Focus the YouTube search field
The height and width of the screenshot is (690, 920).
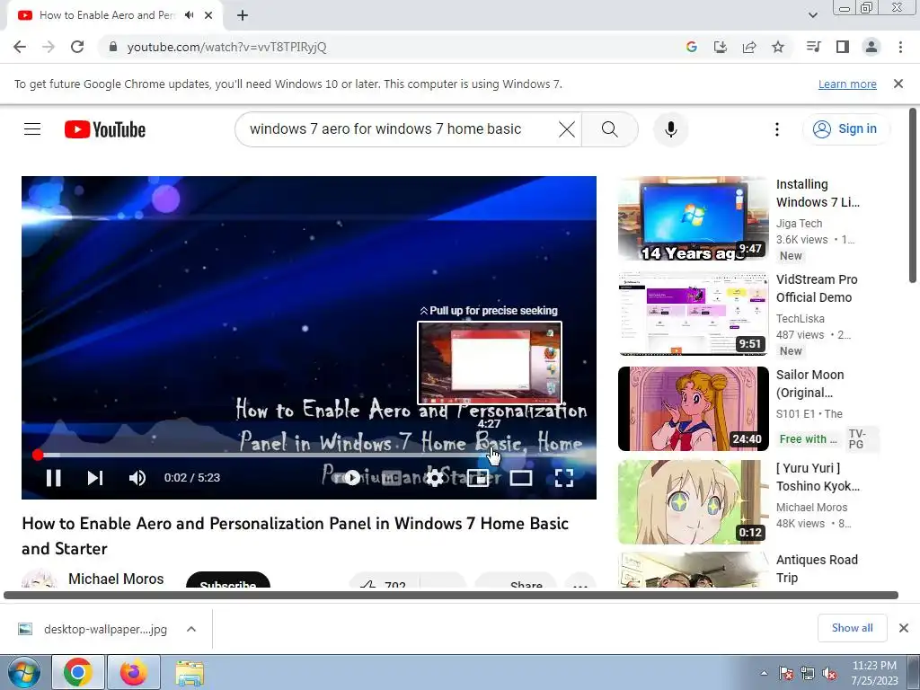point(399,129)
